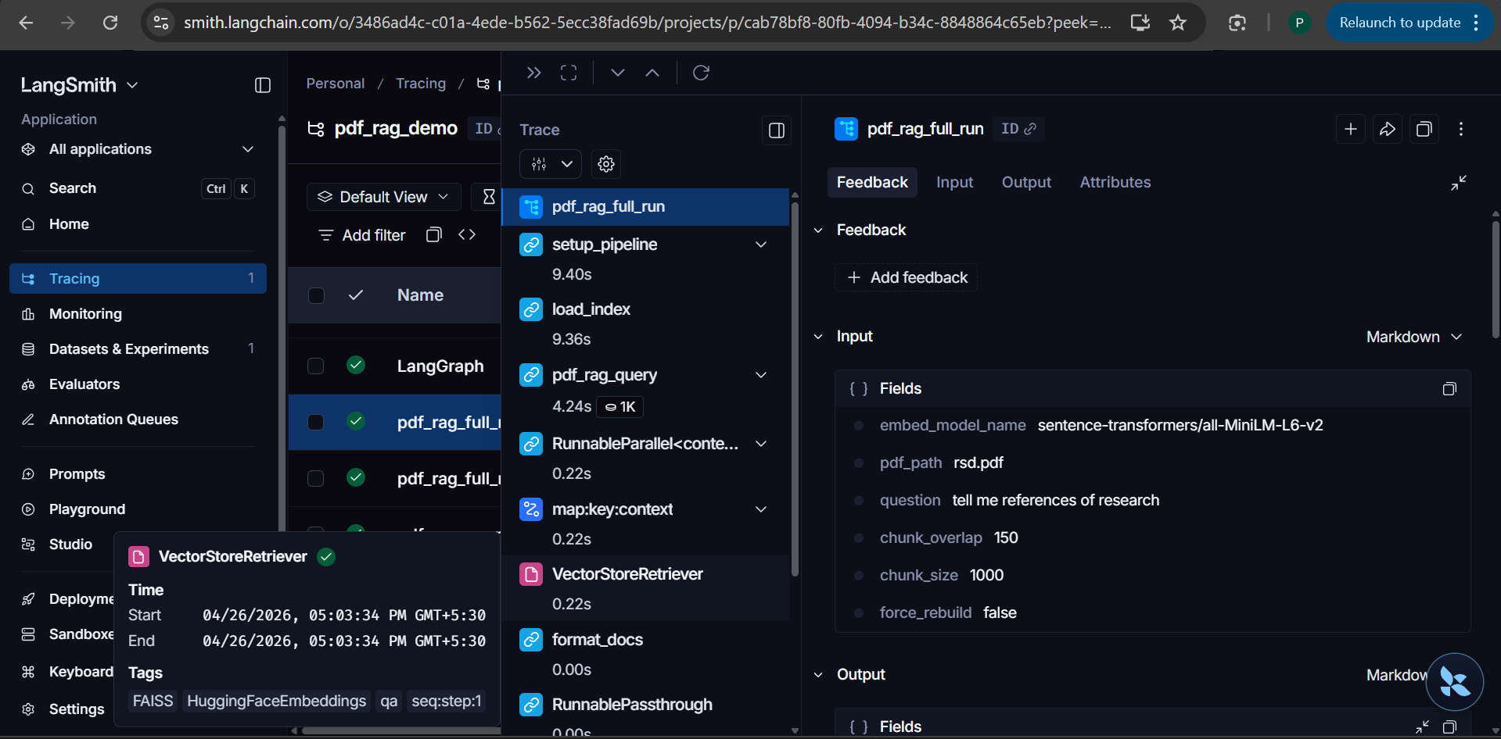This screenshot has height=739, width=1501.
Task: Copy run via the duplicate icon in the header
Action: [1424, 129]
